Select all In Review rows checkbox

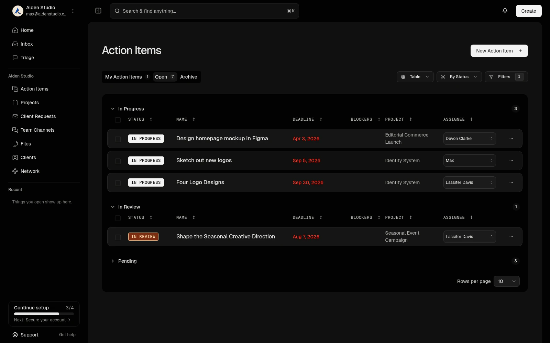tap(118, 218)
